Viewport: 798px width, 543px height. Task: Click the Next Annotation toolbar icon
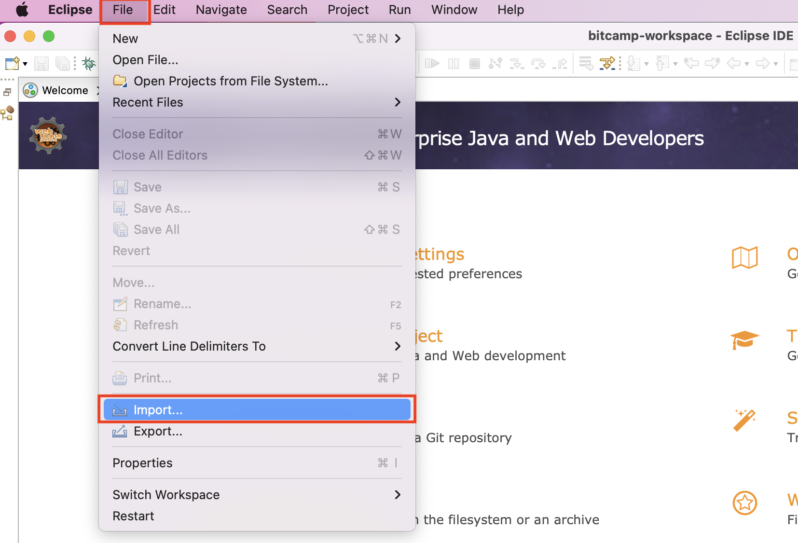[633, 63]
